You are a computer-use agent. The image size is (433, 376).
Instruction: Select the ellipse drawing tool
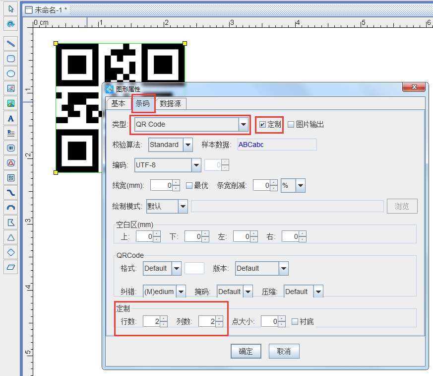point(10,74)
